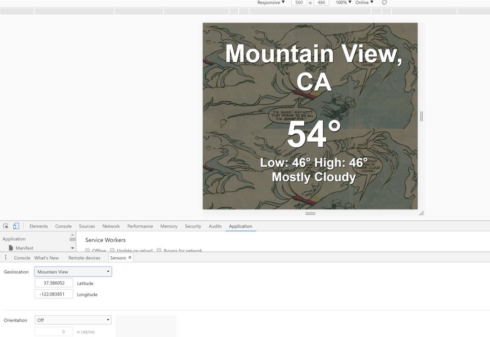490x337 pixels.
Task: Click the rotate screen orientation icon
Action: point(384,2)
